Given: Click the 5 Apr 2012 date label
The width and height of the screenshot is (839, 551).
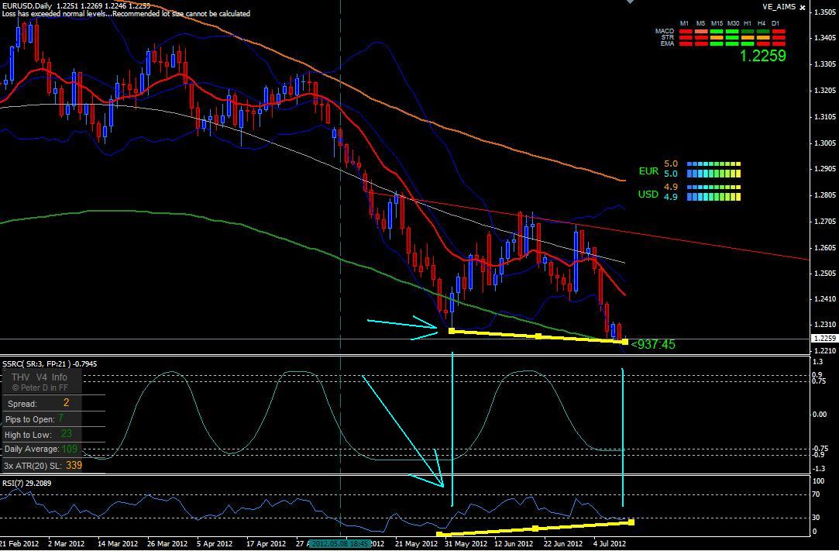Looking at the screenshot, I should click(x=215, y=543).
